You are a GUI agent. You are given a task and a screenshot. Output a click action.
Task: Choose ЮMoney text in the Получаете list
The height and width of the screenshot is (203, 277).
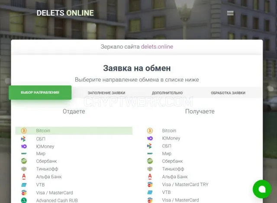point(171,138)
